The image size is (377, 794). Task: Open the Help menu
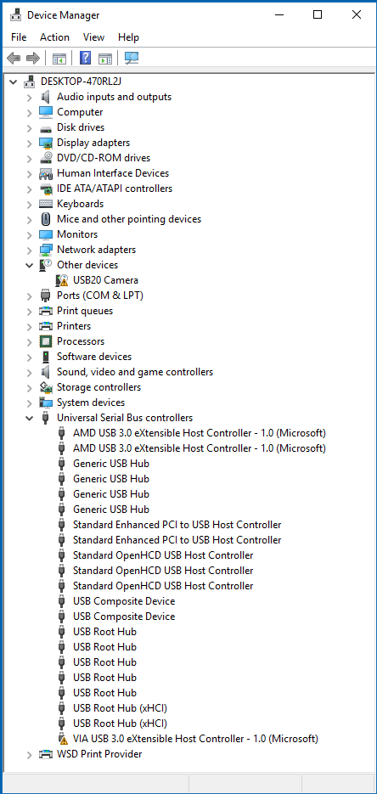(128, 37)
